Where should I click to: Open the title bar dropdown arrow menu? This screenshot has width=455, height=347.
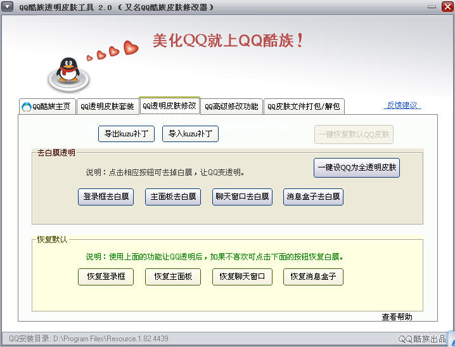pyautogui.click(x=7, y=7)
